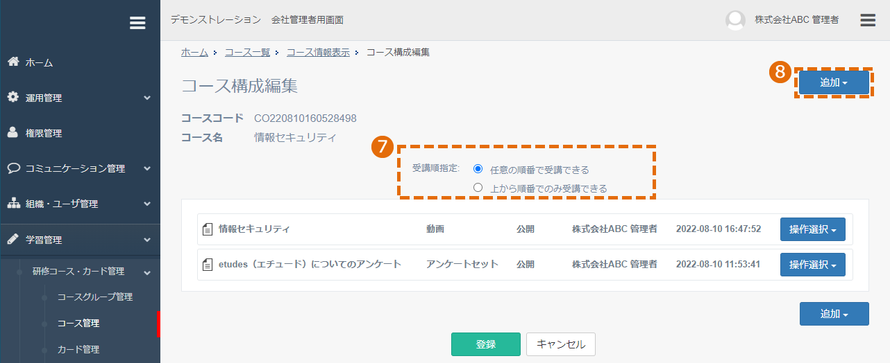
Task: Open the top 追加 dropdown button
Action: point(834,82)
